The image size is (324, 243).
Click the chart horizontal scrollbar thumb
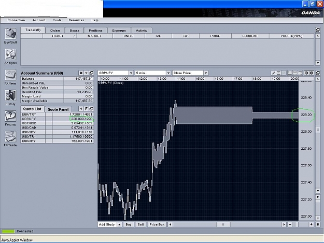coord(223,224)
